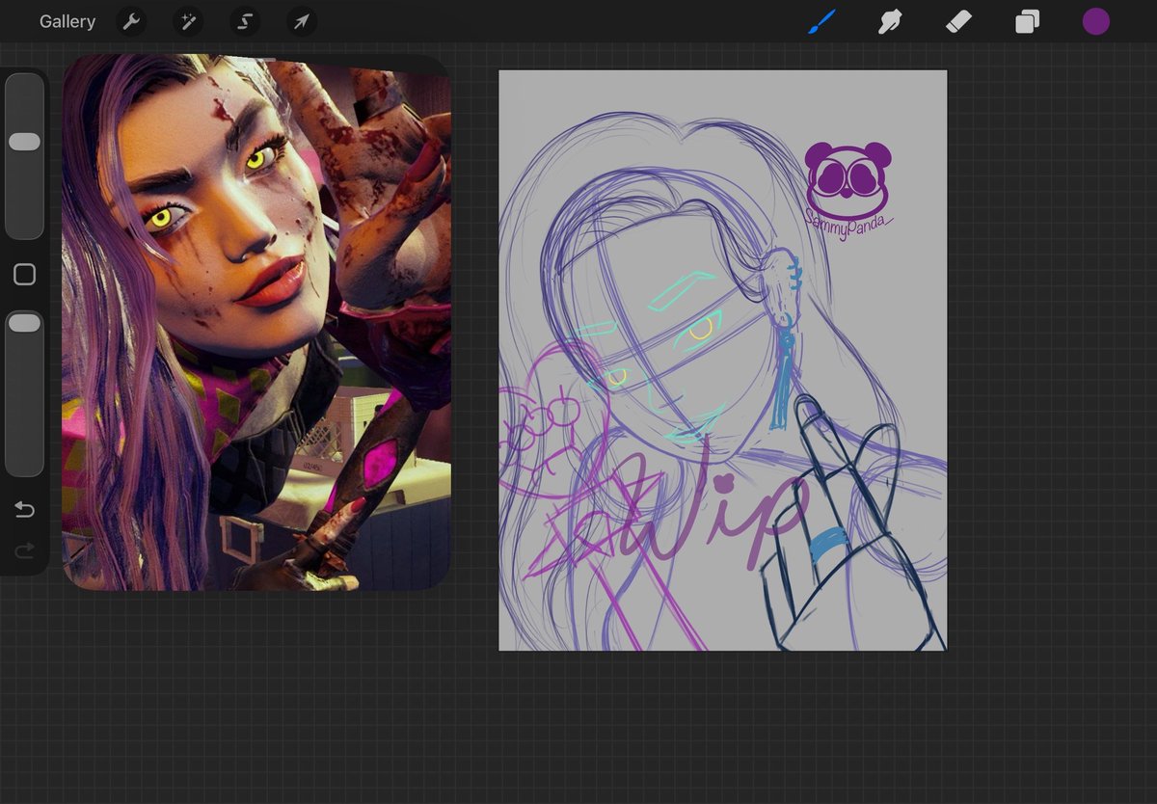Return to the Gallery
The image size is (1157, 804).
click(x=67, y=21)
